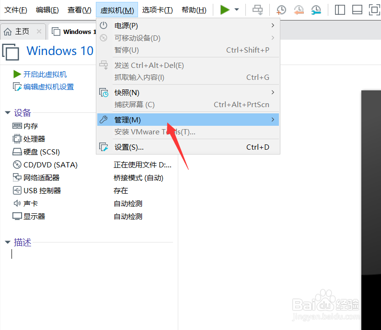The height and width of the screenshot is (330, 381).
Task: Click the send Ctrl+Alt+Del toolbar icon
Action: click(257, 10)
